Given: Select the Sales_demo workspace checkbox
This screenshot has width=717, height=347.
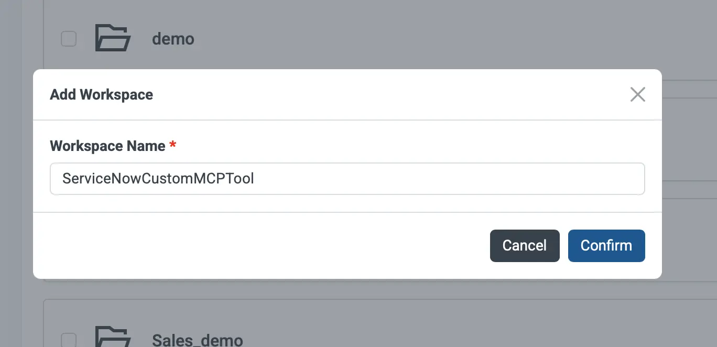Looking at the screenshot, I should 69,340.
